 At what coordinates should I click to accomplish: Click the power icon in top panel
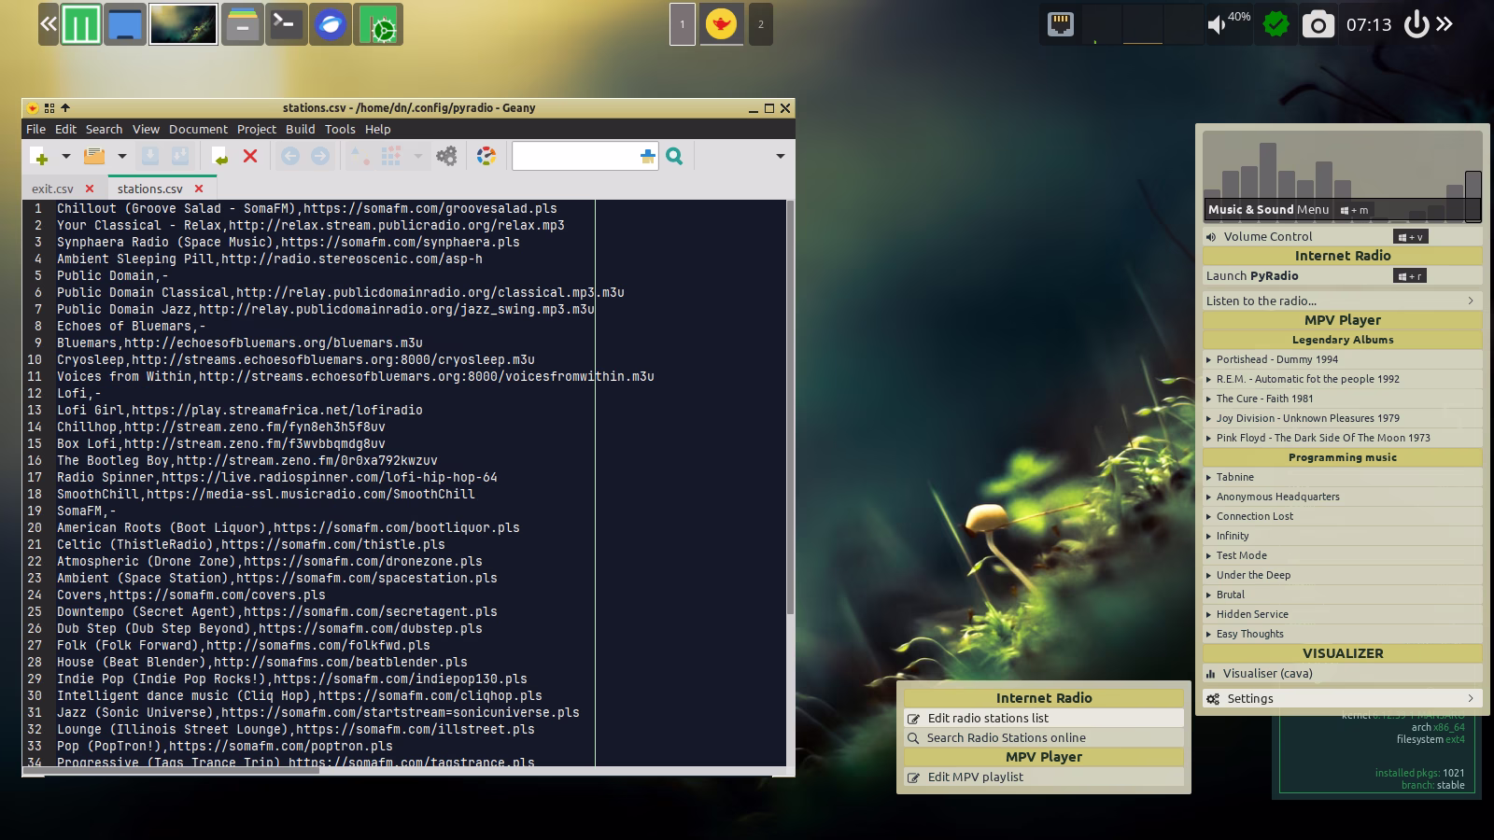(1416, 24)
